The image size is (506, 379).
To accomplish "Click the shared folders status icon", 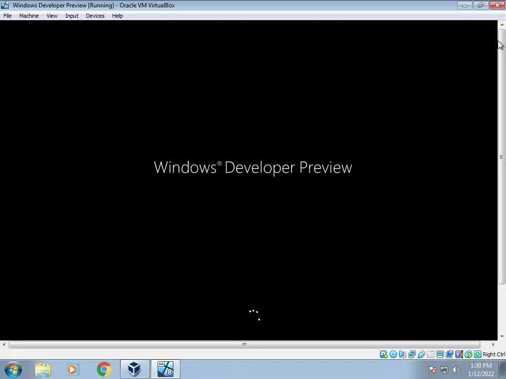I will coord(430,354).
